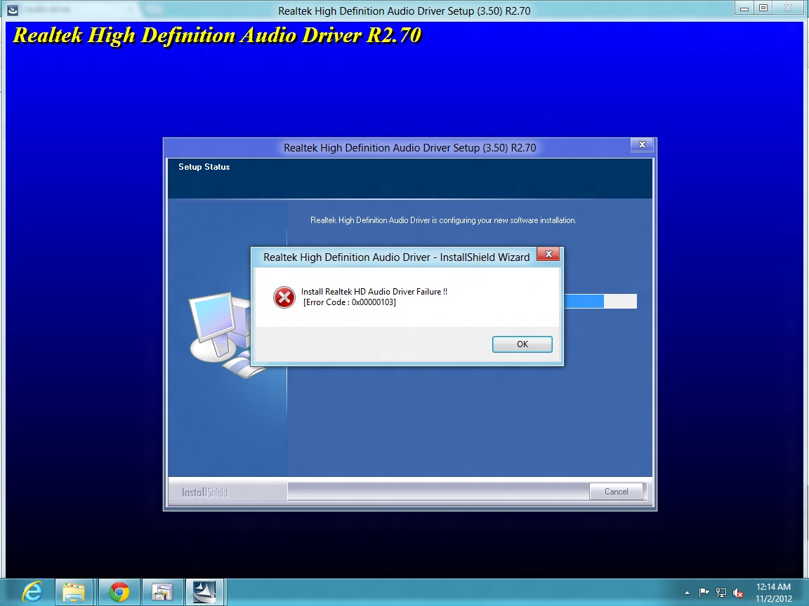The image size is (809, 606).
Task: Click the setup installation progress bar
Action: pyautogui.click(x=600, y=301)
